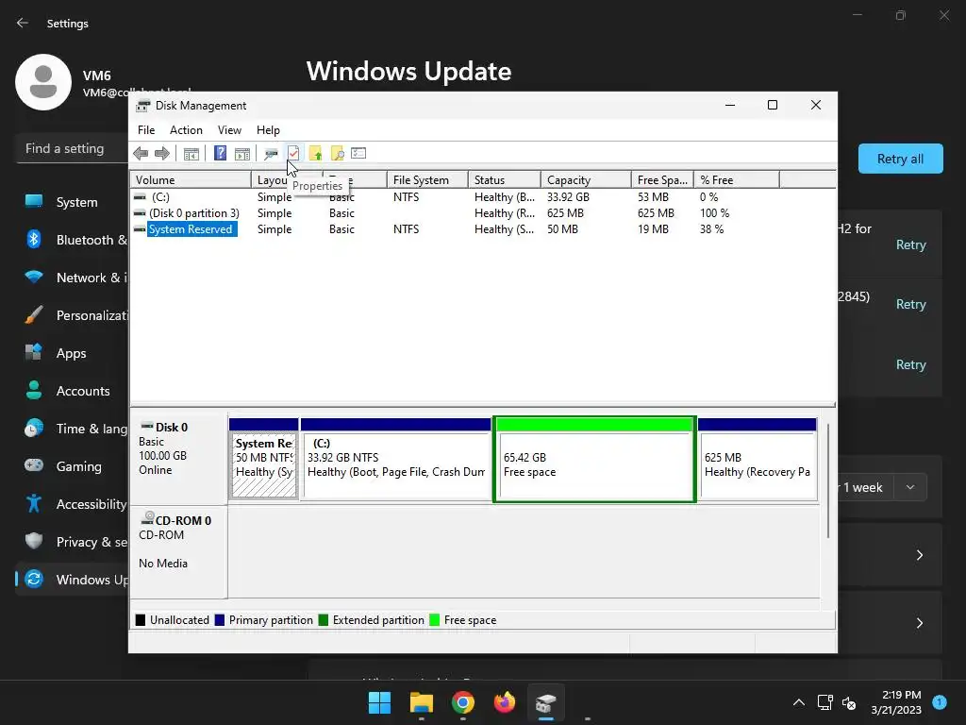The image size is (966, 725).
Task: Click the muted volume icon in tray
Action: 848,702
